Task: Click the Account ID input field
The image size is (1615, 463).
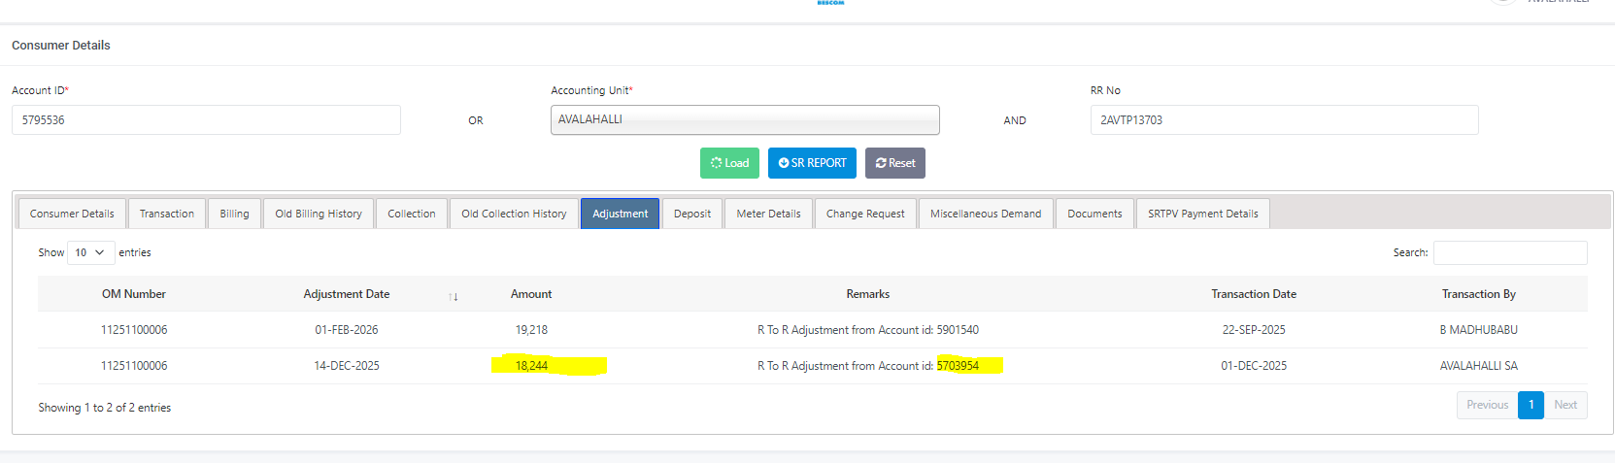Action: tap(206, 120)
